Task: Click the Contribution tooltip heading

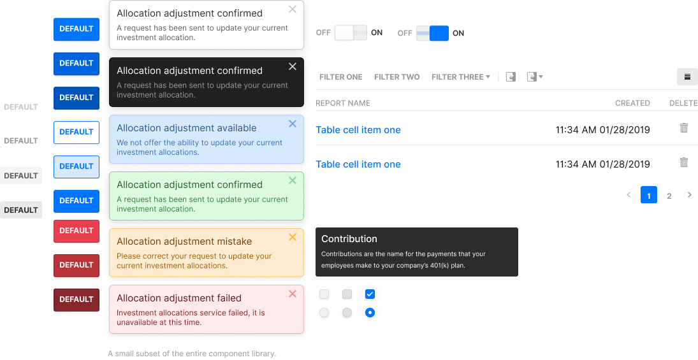Action: coord(349,239)
